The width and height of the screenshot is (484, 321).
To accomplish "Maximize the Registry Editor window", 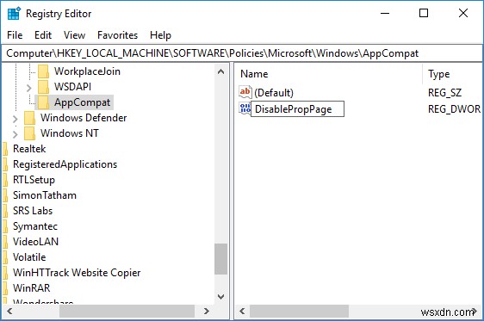I will [x=424, y=13].
